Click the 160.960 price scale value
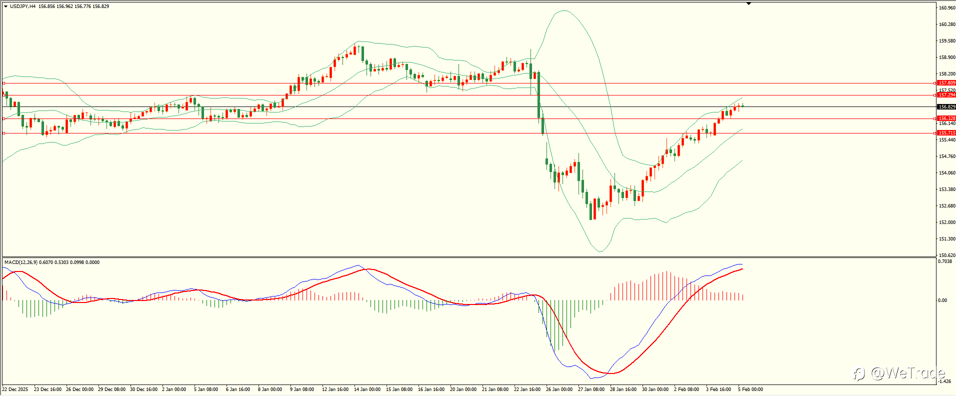Screen dimensions: 956x396 point(947,8)
